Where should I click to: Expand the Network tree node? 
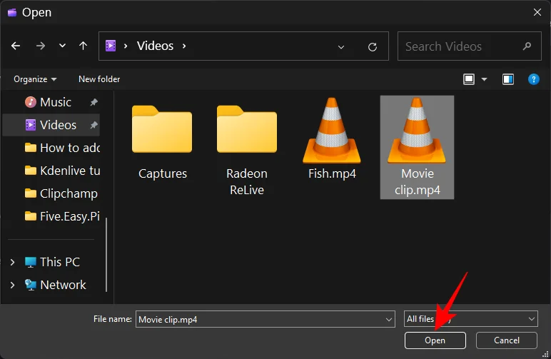12,285
